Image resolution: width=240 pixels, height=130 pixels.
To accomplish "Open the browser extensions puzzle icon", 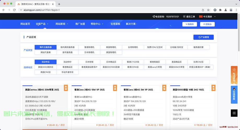I will pos(220,10).
